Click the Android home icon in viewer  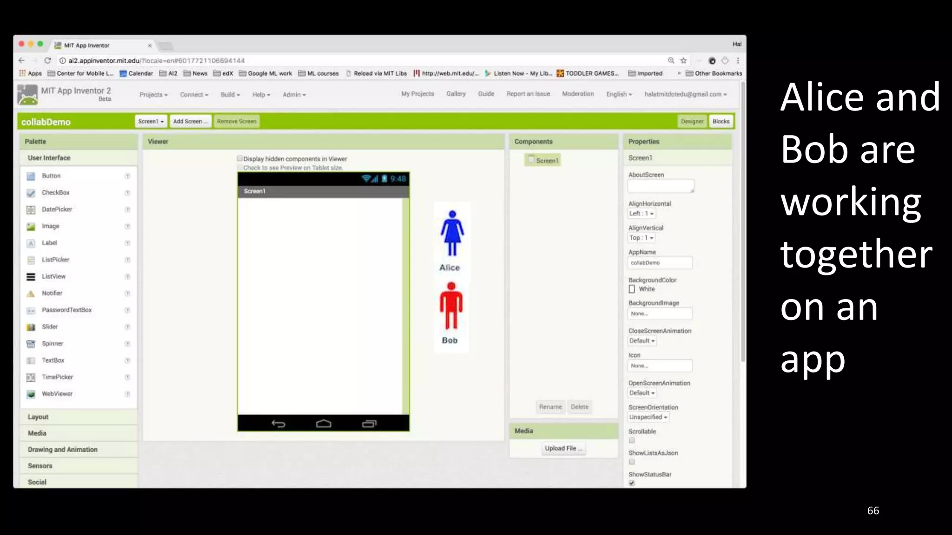point(324,424)
